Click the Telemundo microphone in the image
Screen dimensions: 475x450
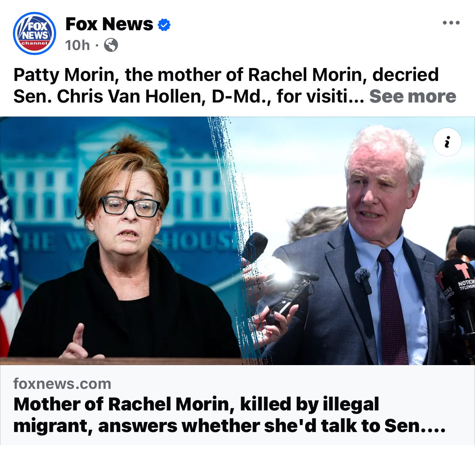tap(456, 288)
